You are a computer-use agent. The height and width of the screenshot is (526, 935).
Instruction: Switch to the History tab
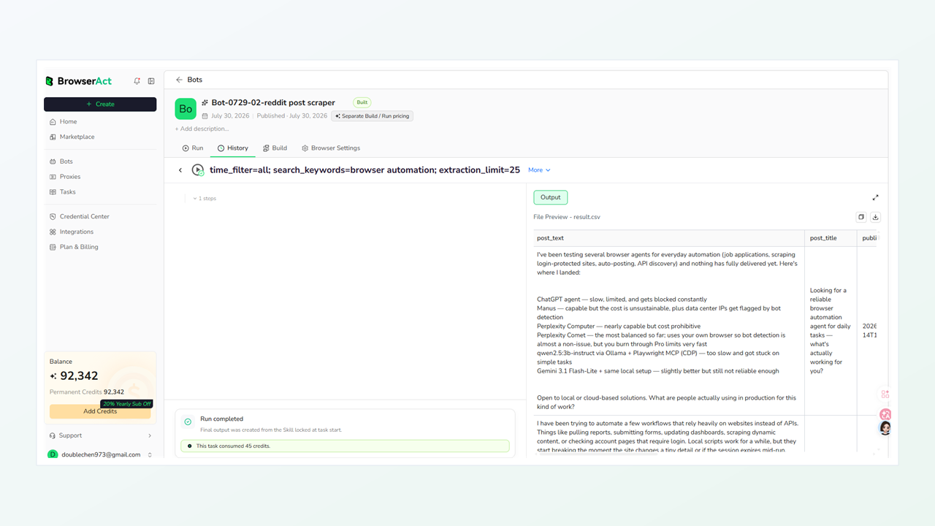pos(233,148)
